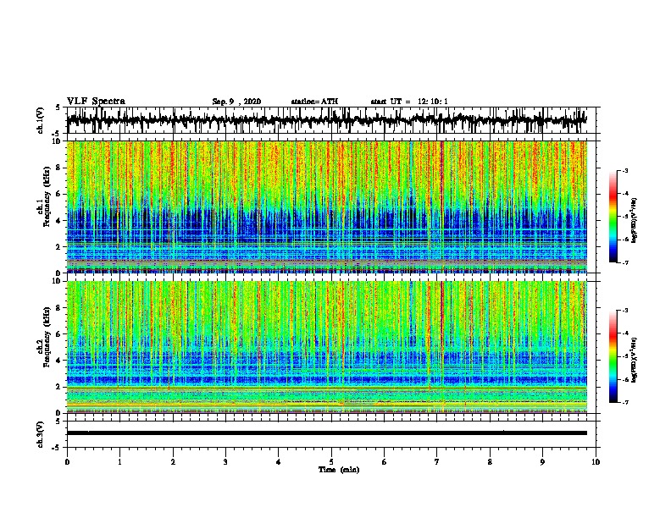Click time axis tick label "7"
Viewport: 671px width, 518px height.
pos(437,462)
